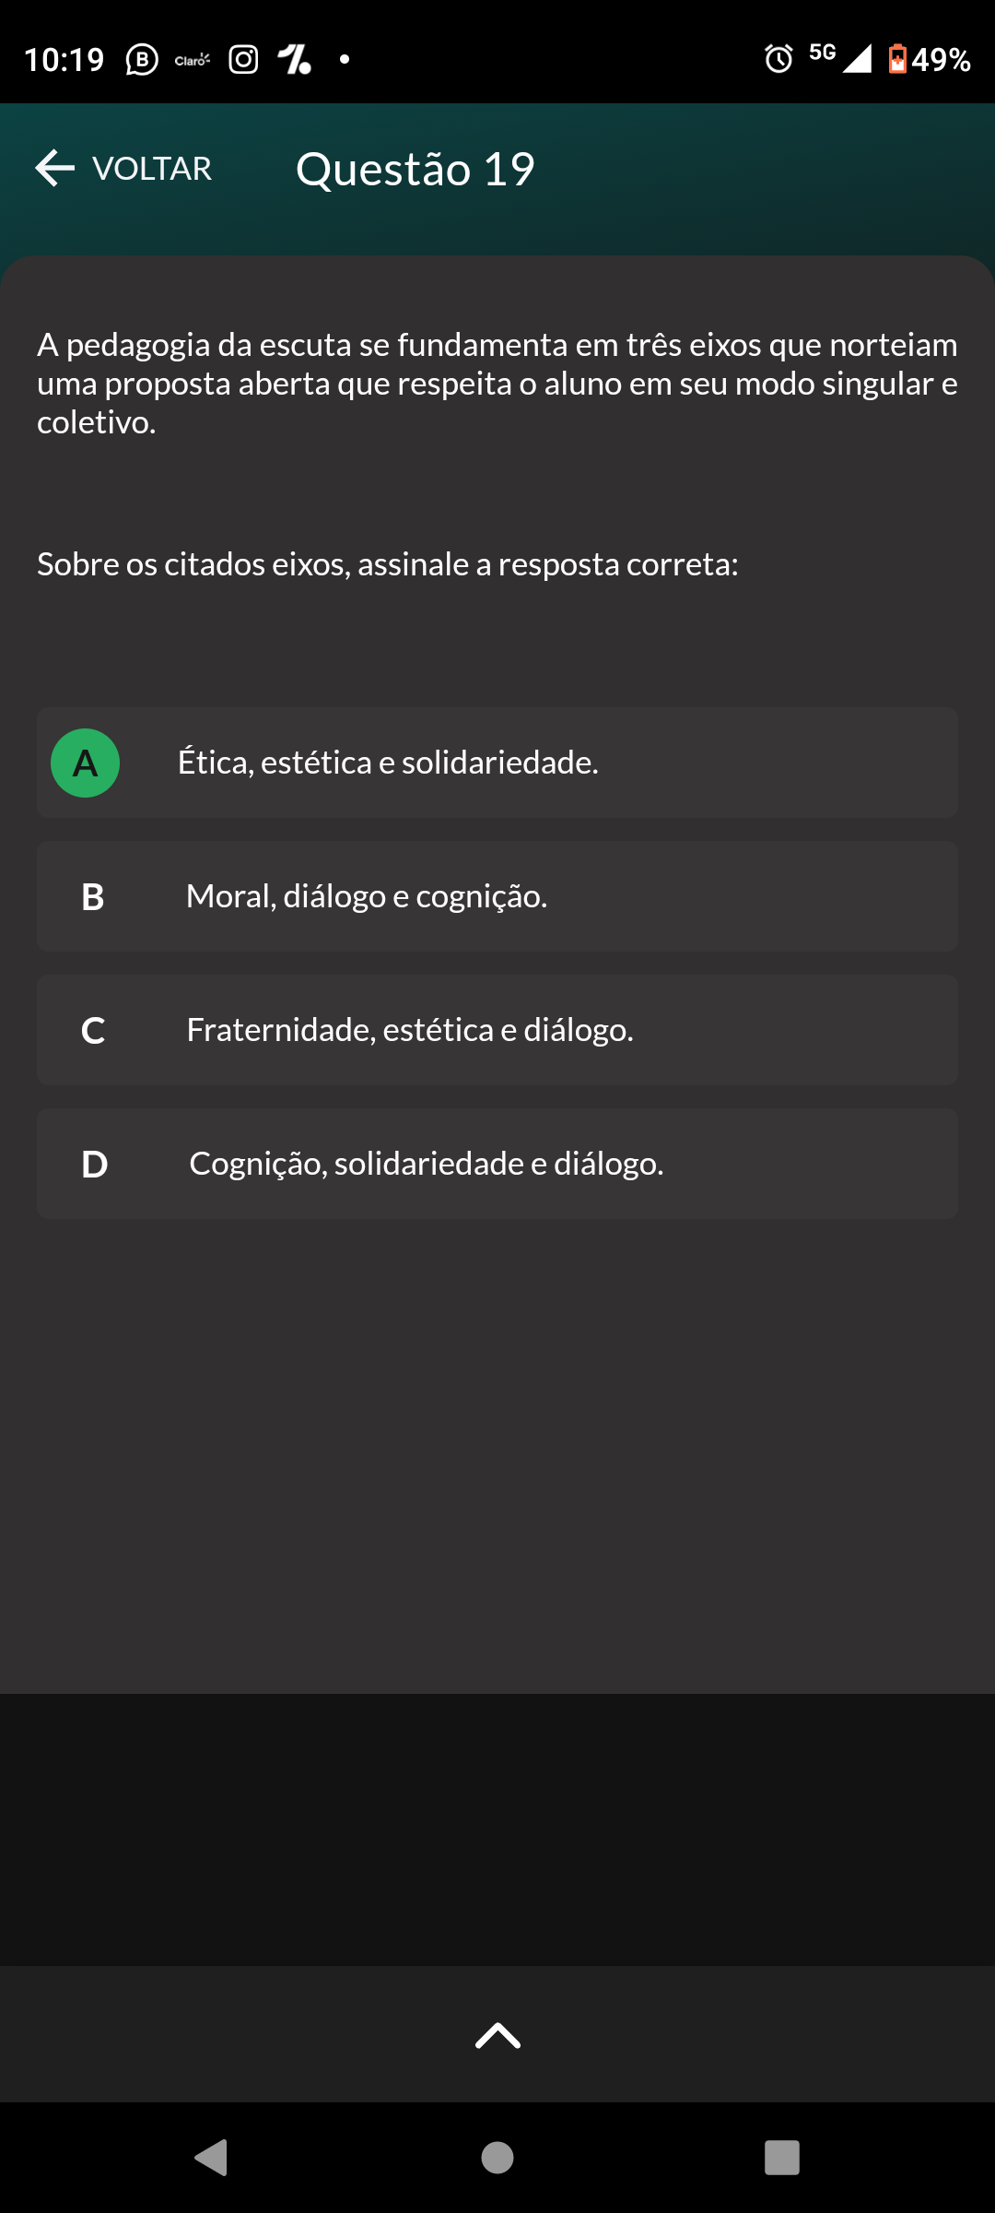Viewport: 995px width, 2213px height.
Task: Tap the alarm clock status icon
Action: tap(778, 59)
